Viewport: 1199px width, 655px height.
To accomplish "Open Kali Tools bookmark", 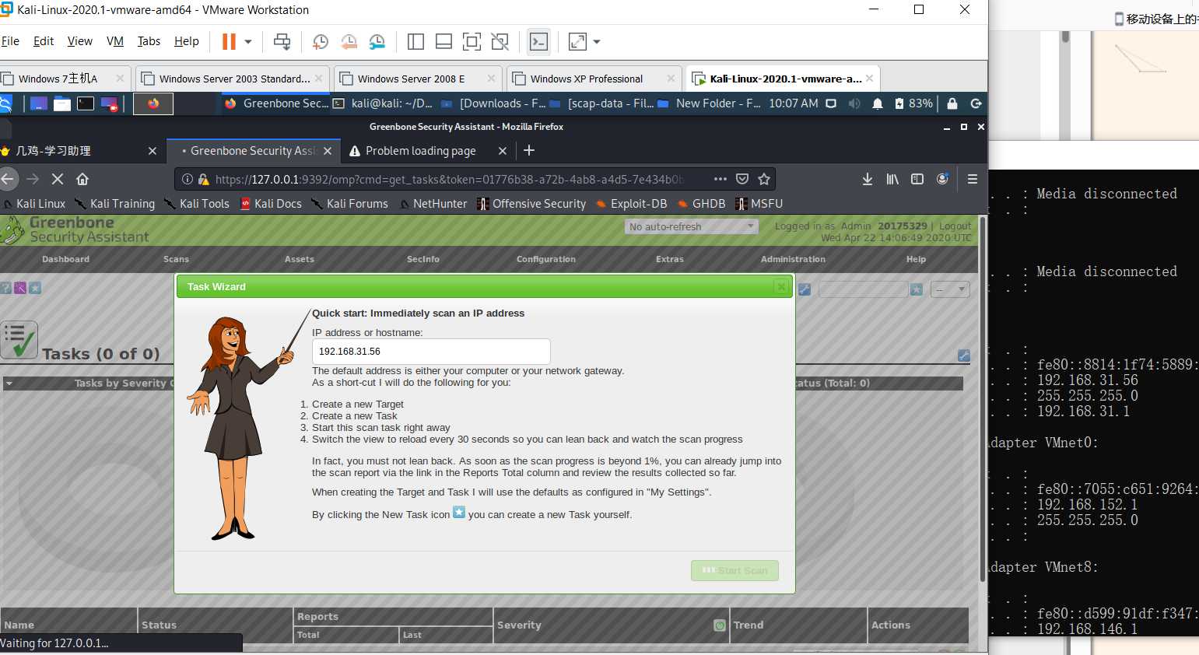I will (196, 204).
